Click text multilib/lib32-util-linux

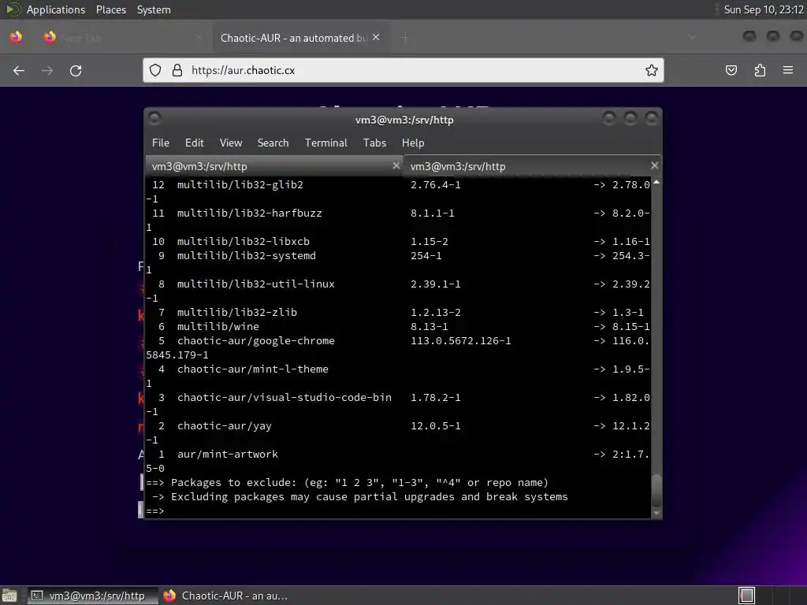tap(256, 284)
